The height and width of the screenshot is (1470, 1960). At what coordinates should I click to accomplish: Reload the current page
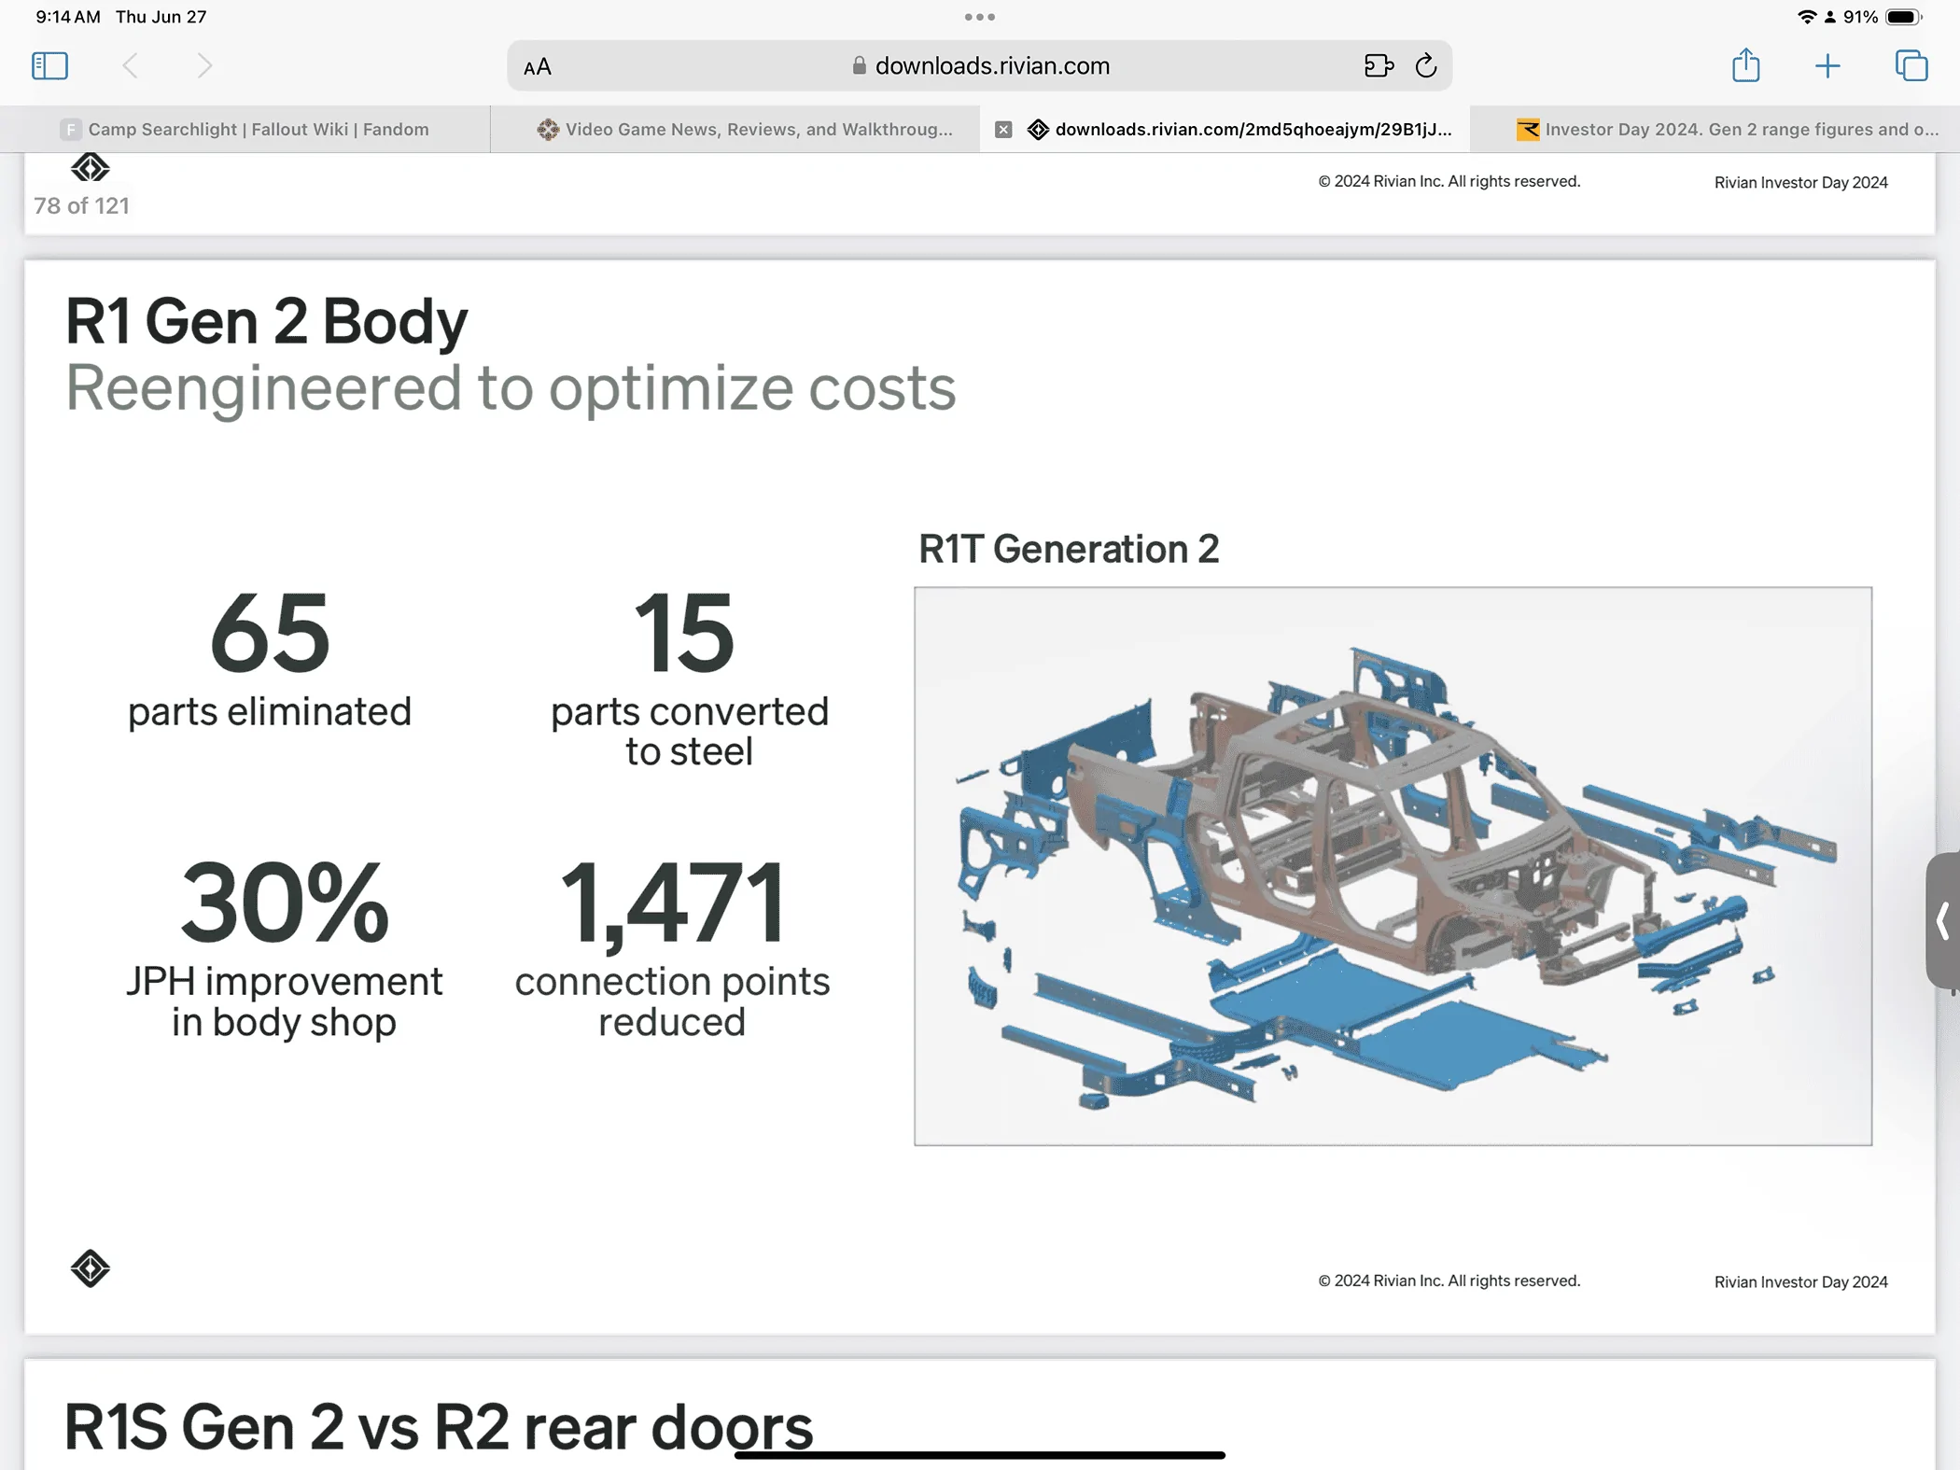(1425, 65)
